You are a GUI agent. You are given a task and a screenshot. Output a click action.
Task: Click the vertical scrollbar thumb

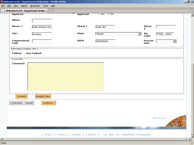(x=192, y=99)
